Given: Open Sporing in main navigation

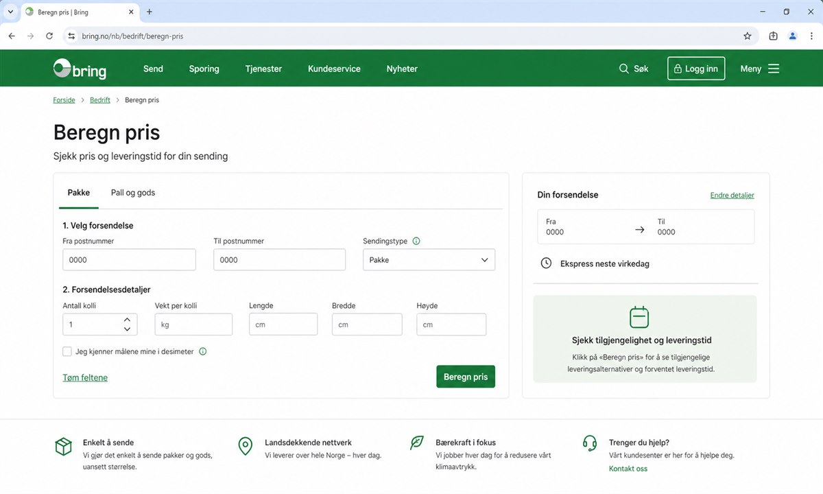Looking at the screenshot, I should point(204,69).
